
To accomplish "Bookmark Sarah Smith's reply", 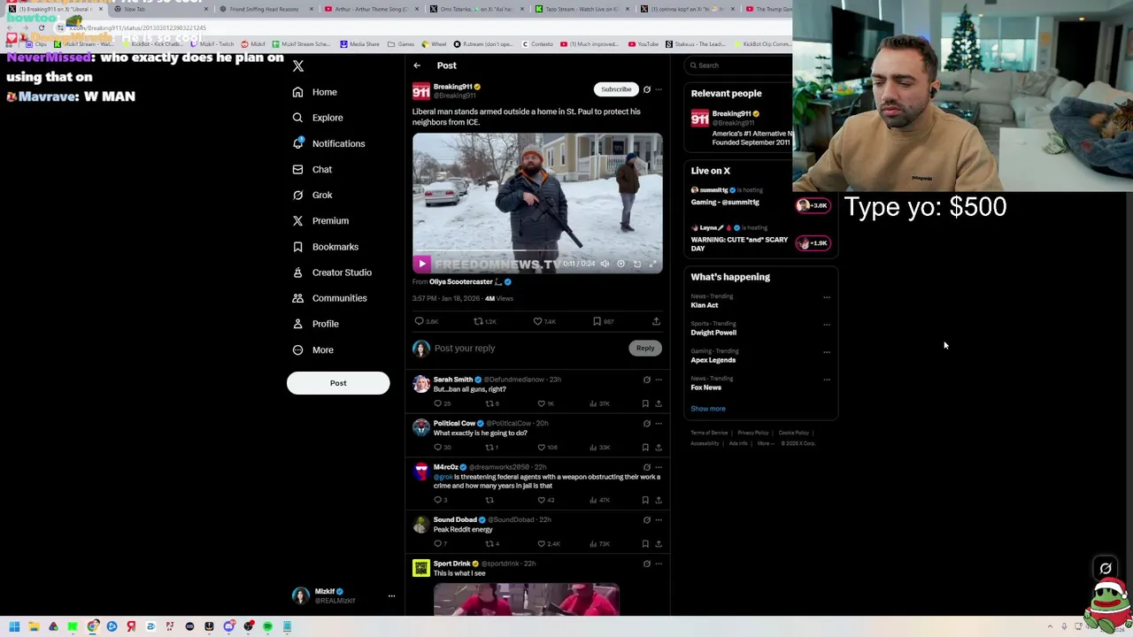I will 645,403.
